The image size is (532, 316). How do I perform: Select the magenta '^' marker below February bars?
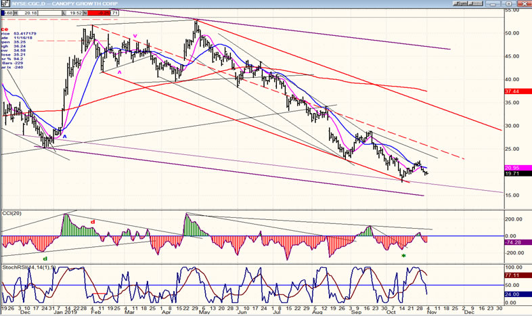tap(119, 72)
